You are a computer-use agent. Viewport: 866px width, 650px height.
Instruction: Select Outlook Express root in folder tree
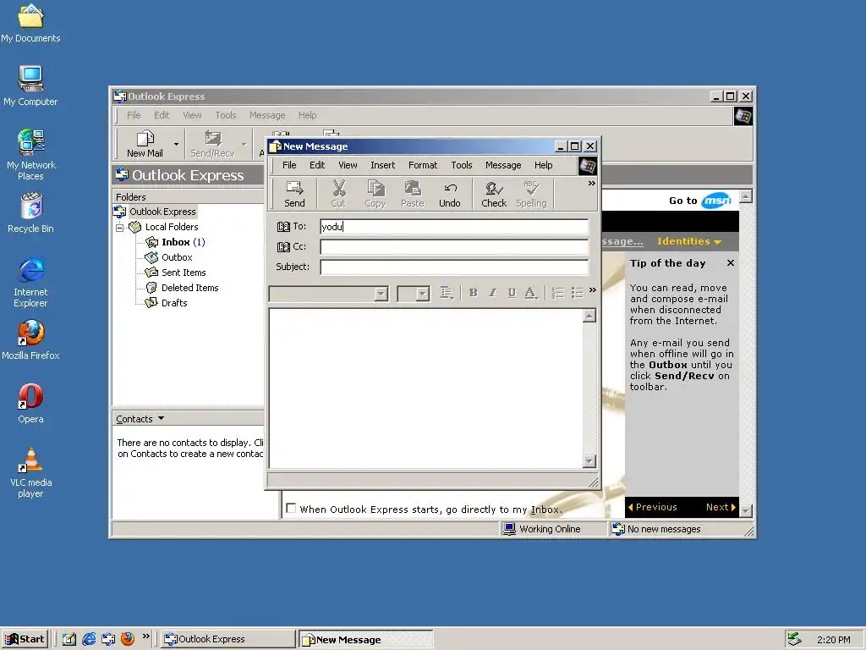tap(156, 212)
